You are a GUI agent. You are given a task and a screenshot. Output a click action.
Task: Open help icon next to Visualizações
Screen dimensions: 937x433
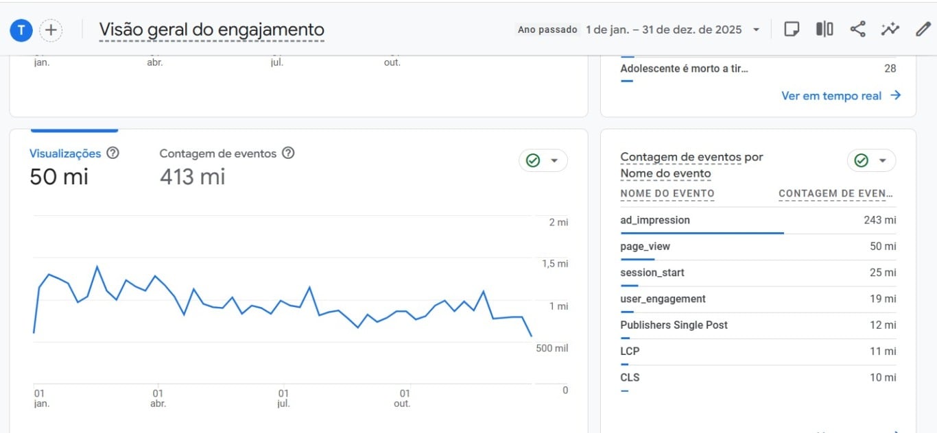tap(113, 153)
